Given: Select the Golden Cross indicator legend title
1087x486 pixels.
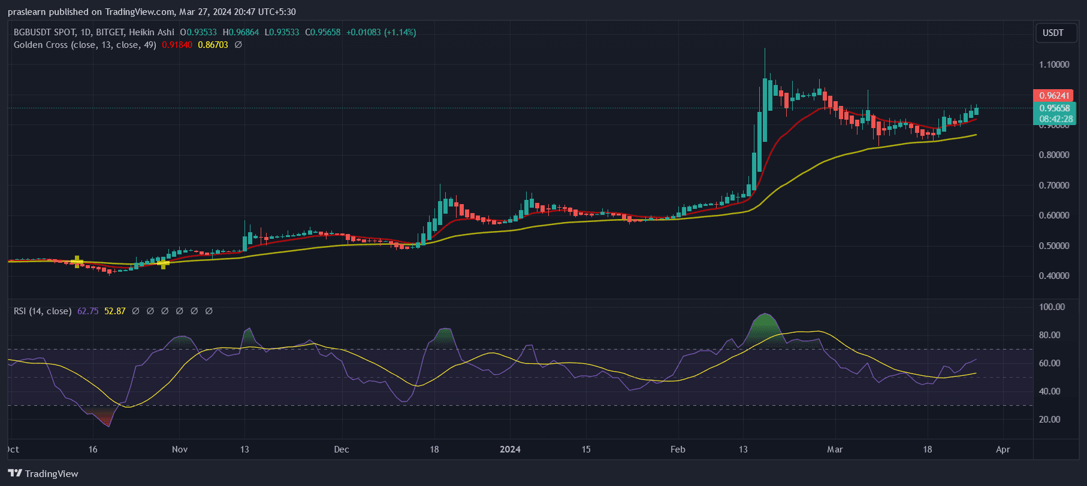Looking at the screenshot, I should pos(84,45).
